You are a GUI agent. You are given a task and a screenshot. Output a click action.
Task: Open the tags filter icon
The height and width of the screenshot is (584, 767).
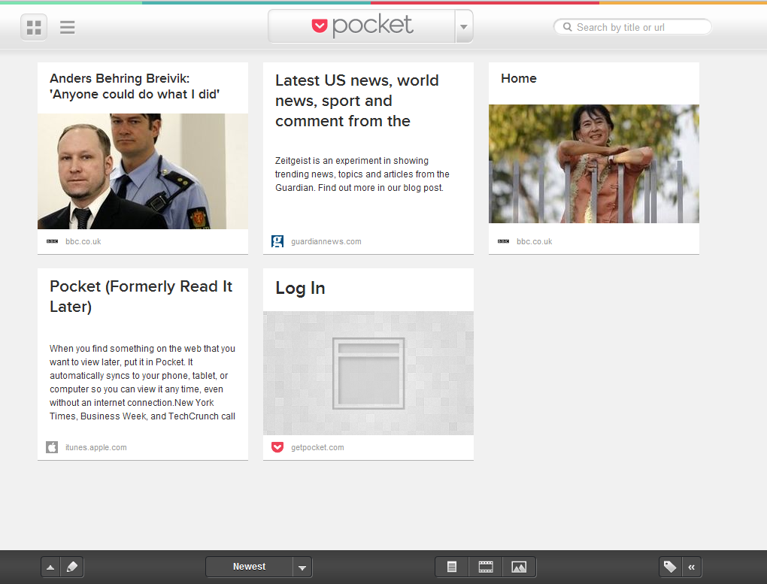pos(670,567)
